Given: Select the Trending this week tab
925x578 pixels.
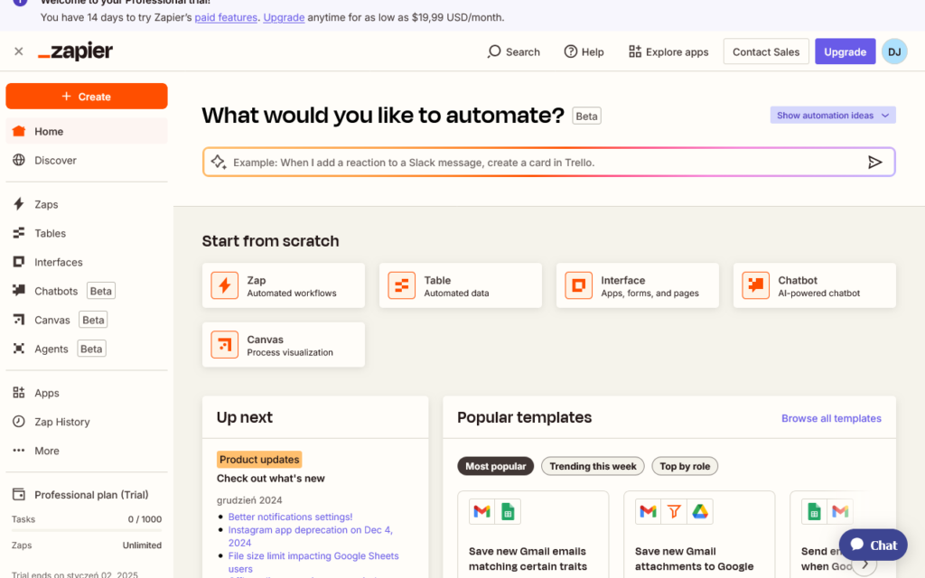Looking at the screenshot, I should (593, 466).
